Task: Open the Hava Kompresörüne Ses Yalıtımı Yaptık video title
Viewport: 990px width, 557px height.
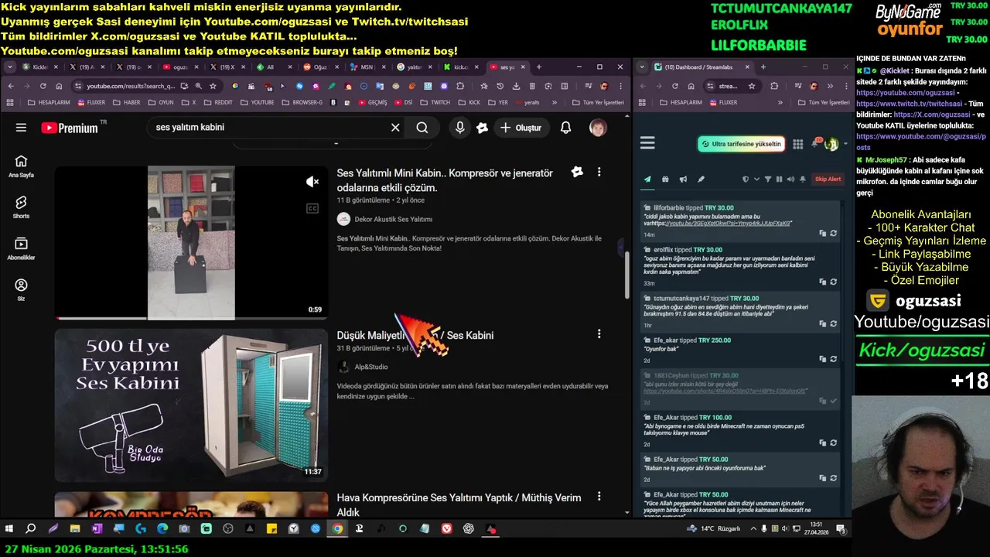Action: (459, 504)
